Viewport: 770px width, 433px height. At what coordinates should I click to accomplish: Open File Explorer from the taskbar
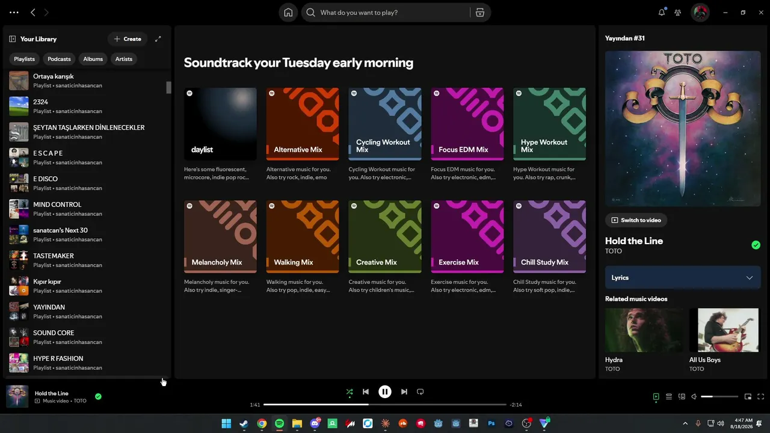point(297,423)
